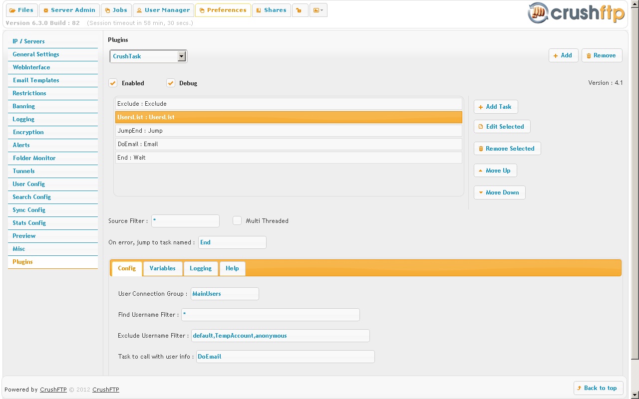Click the Add plugin button

pos(563,55)
